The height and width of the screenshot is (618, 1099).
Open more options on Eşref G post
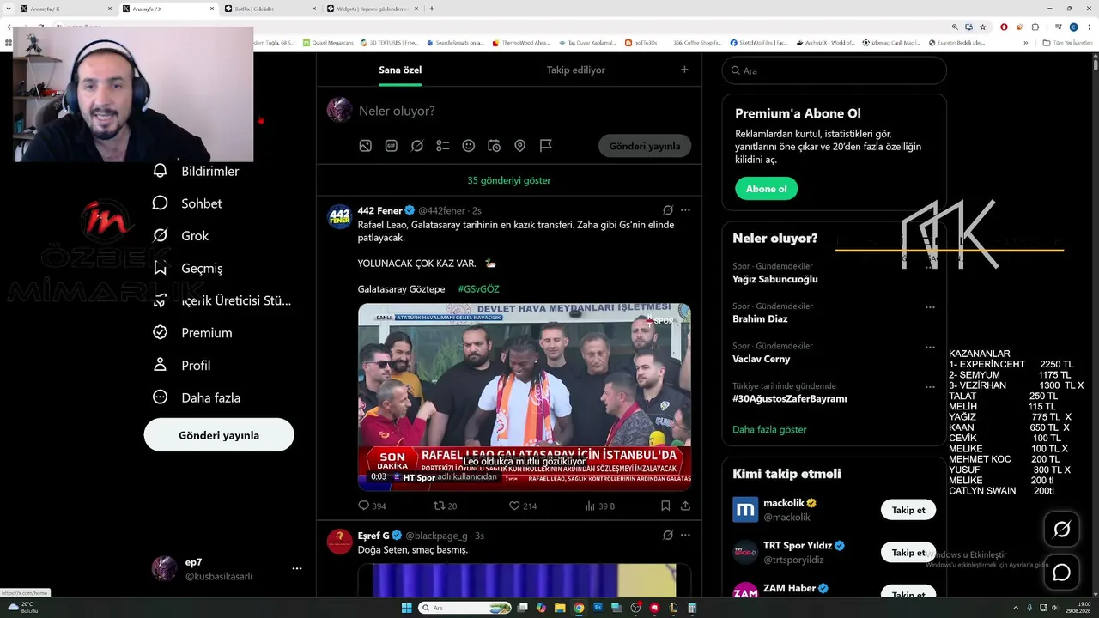pyautogui.click(x=685, y=536)
